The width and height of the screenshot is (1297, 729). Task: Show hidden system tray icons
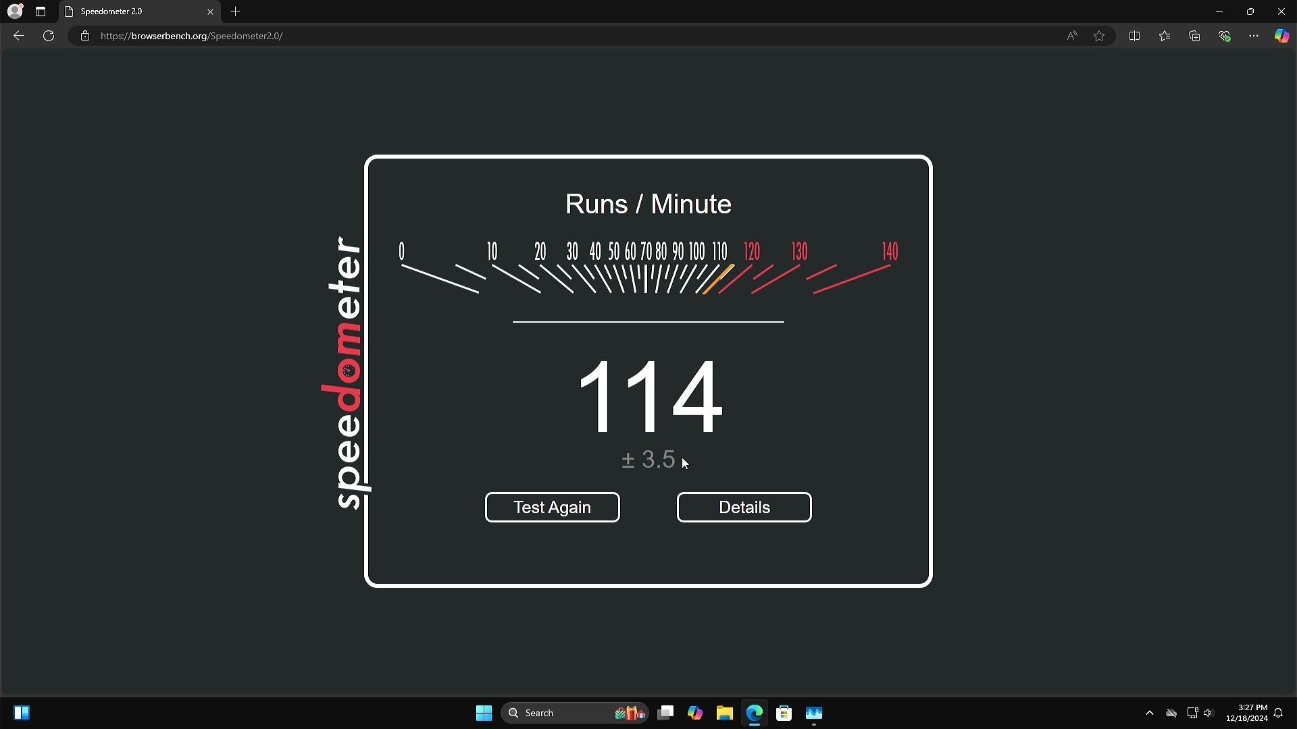point(1149,713)
